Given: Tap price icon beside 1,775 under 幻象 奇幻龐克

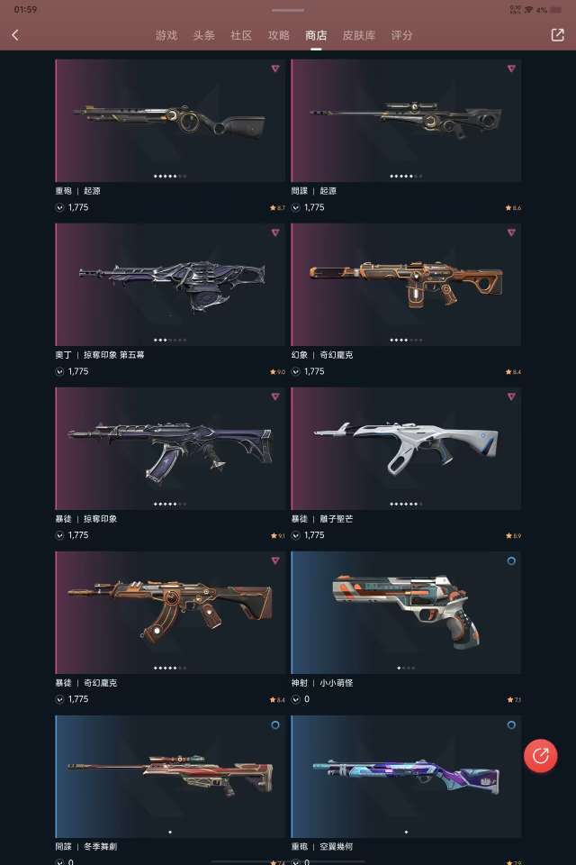Looking at the screenshot, I should (295, 371).
